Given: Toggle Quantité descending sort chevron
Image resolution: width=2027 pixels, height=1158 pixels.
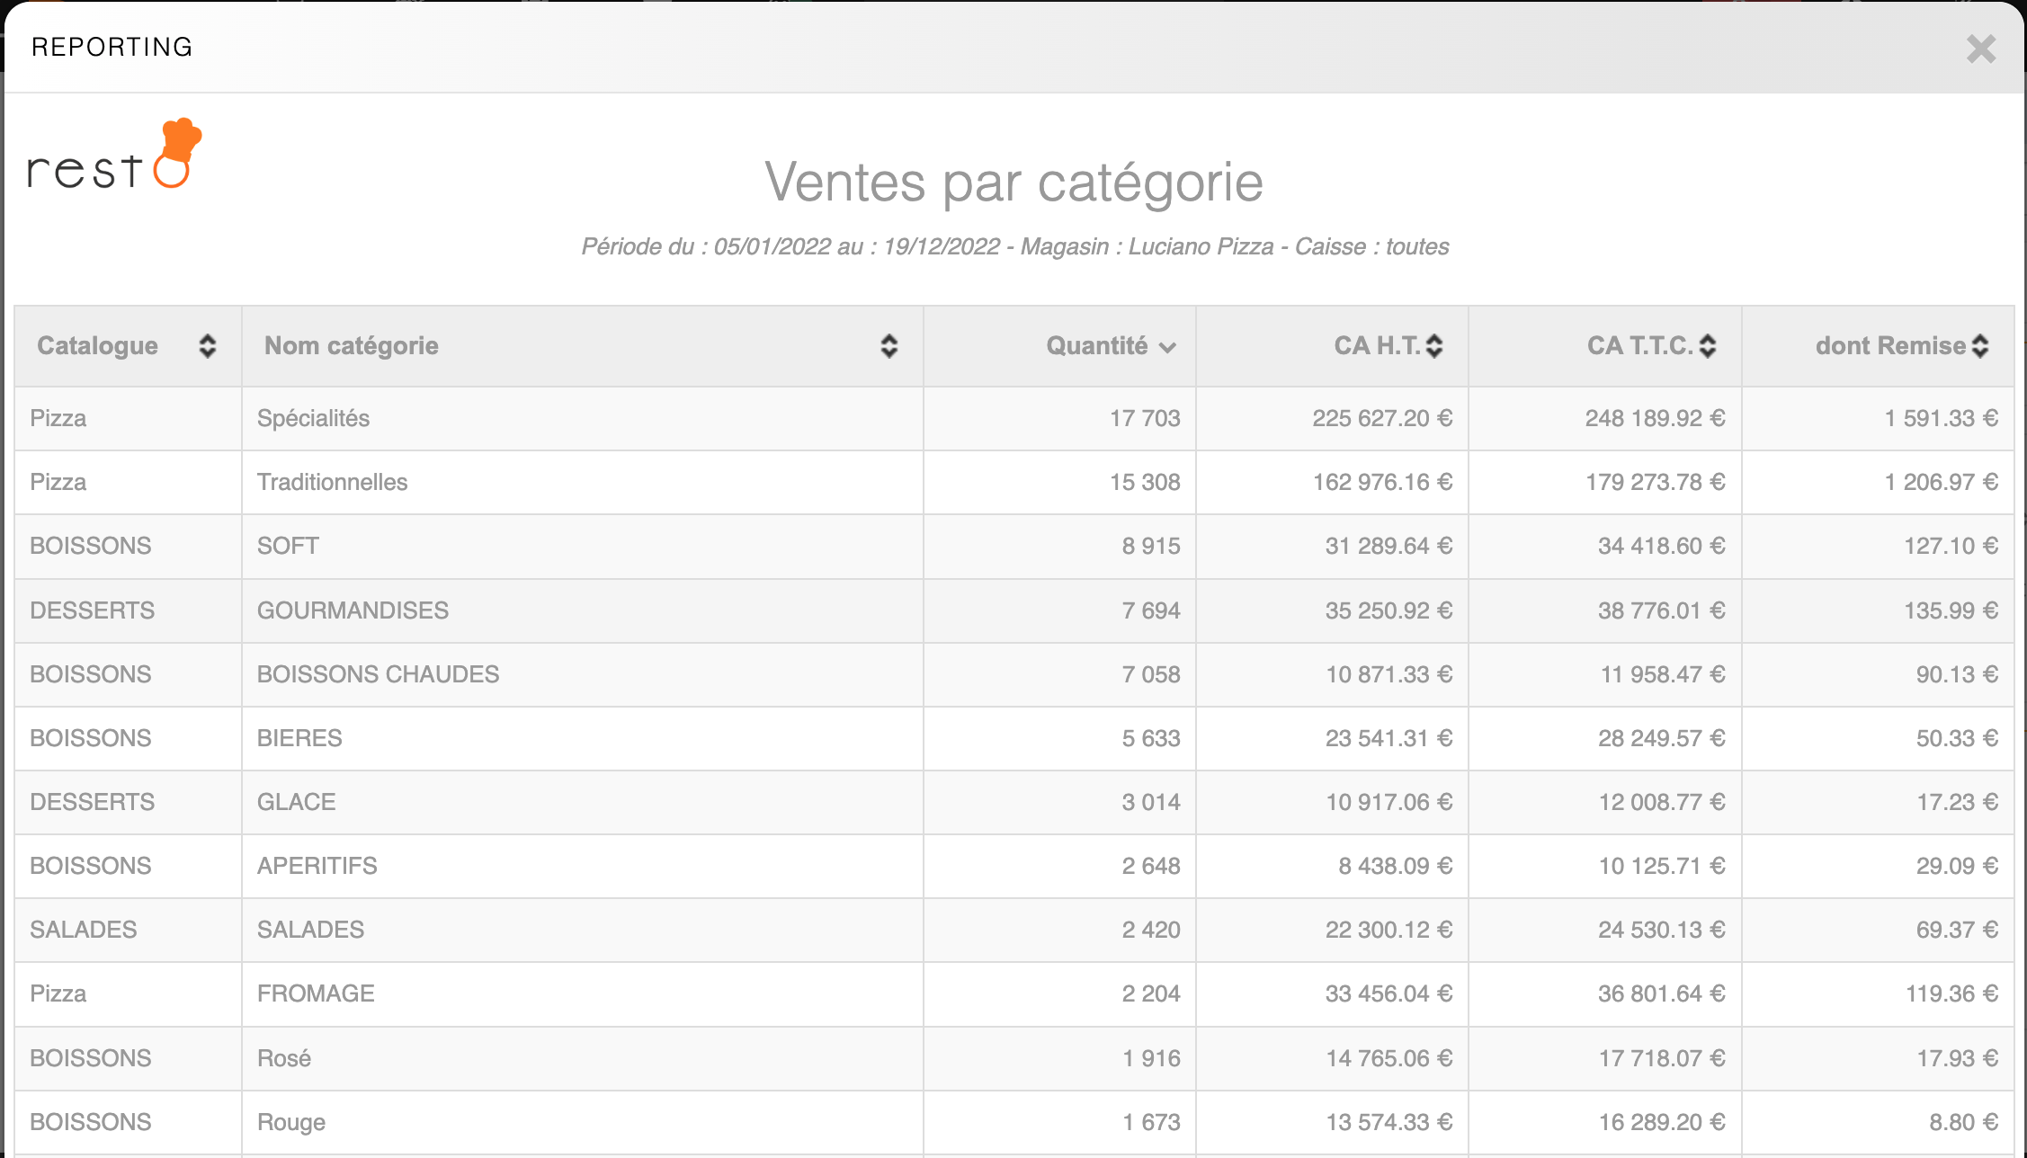Looking at the screenshot, I should pyautogui.click(x=1167, y=348).
